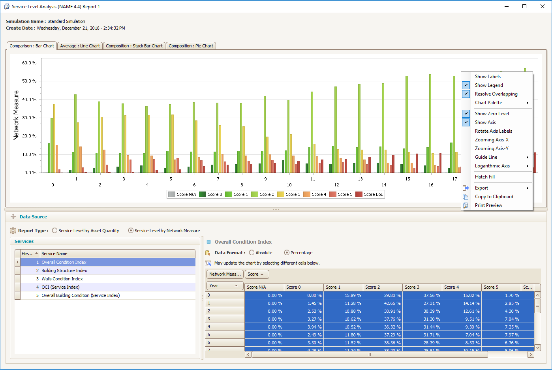Click the Score EoL legend color swatch

tap(359, 194)
